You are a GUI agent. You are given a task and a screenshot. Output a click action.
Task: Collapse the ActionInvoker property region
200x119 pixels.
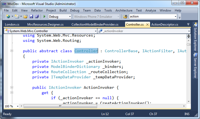pos(12,87)
